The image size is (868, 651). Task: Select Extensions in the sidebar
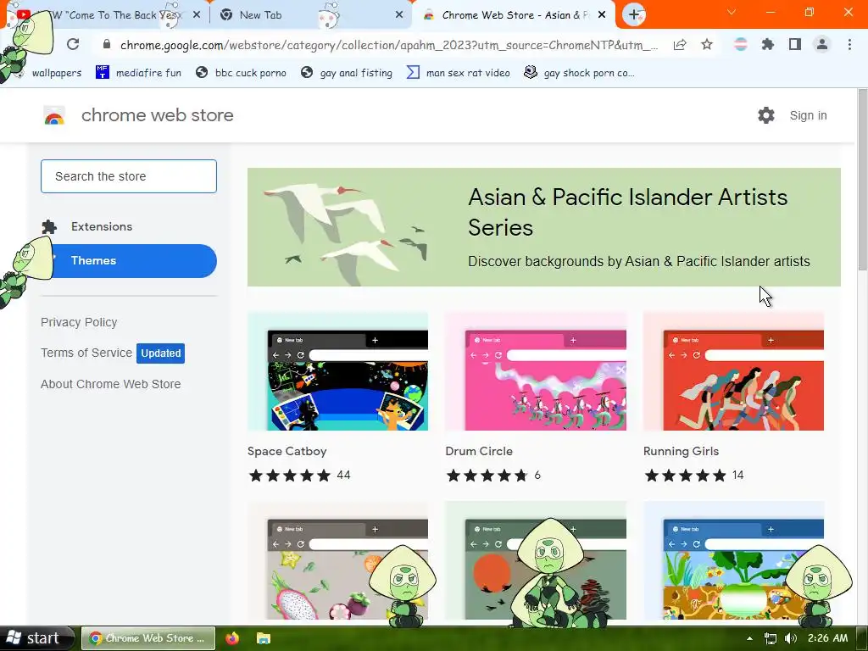[129, 226]
